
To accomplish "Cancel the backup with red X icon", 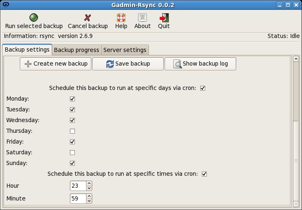I will point(87,18).
